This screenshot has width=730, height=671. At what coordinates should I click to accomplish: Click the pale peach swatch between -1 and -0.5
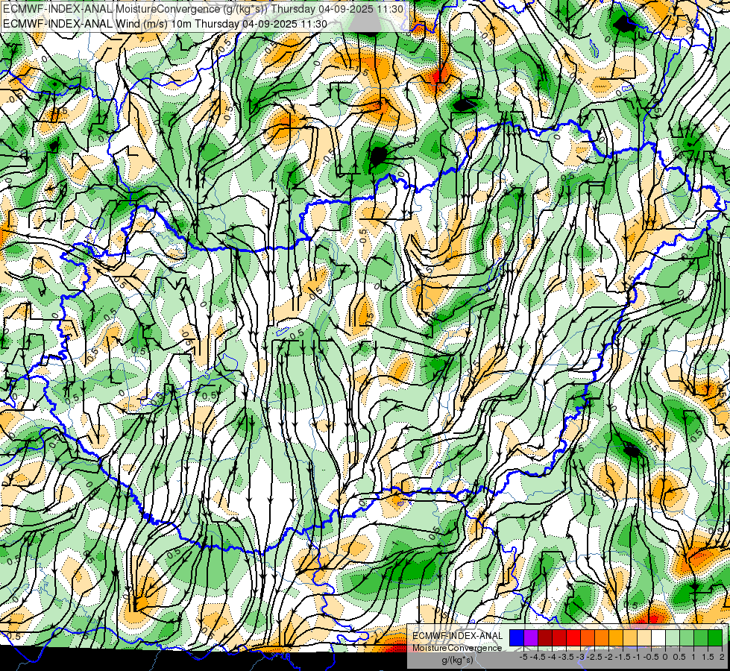coord(644,638)
